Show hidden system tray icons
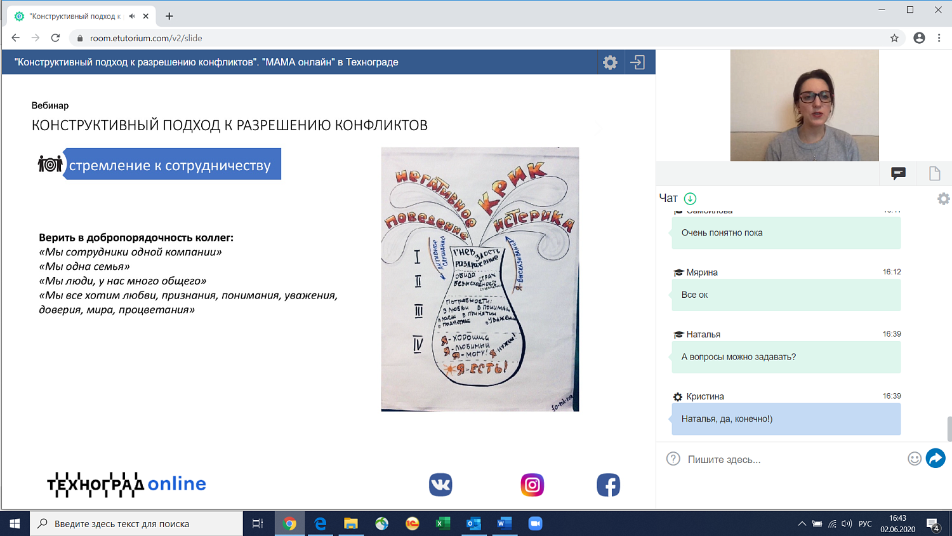This screenshot has height=536, width=952. point(802,524)
